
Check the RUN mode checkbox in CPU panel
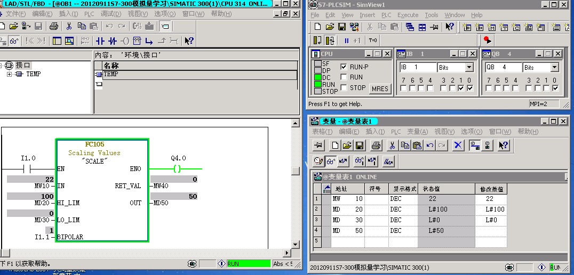coord(344,77)
